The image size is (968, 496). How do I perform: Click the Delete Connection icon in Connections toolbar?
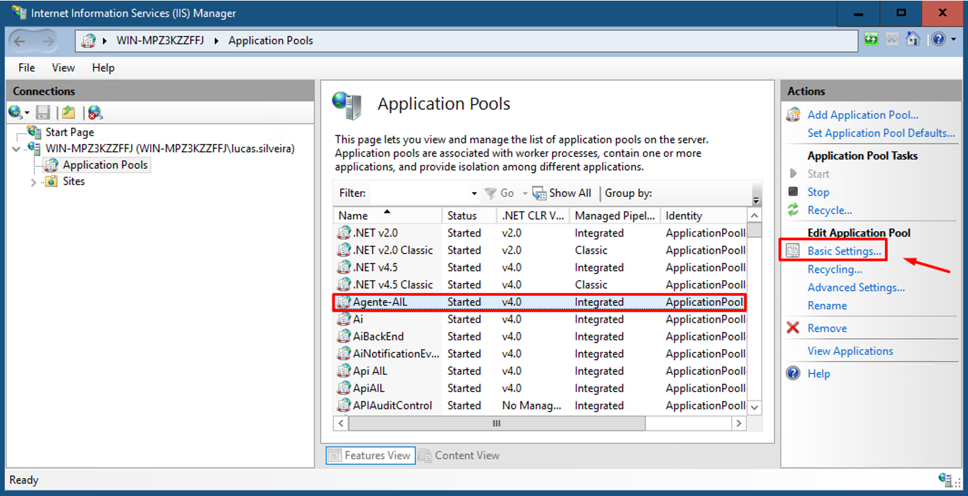[95, 113]
